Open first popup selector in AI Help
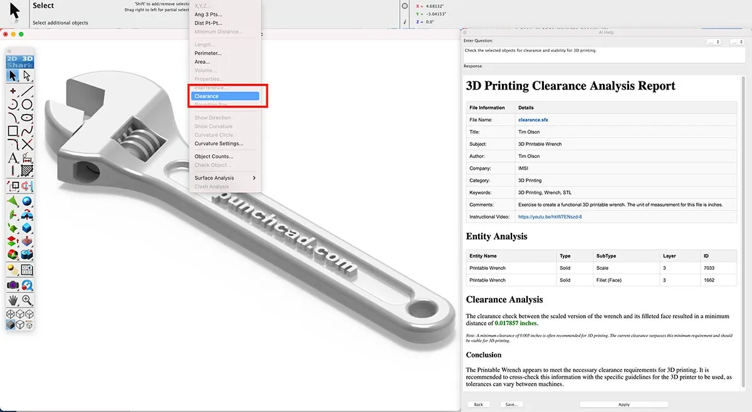 tap(713, 42)
